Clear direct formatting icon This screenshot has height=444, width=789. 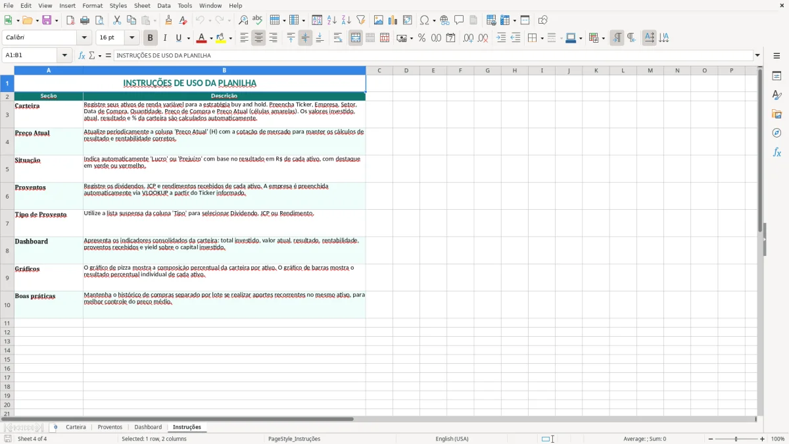[183, 20]
